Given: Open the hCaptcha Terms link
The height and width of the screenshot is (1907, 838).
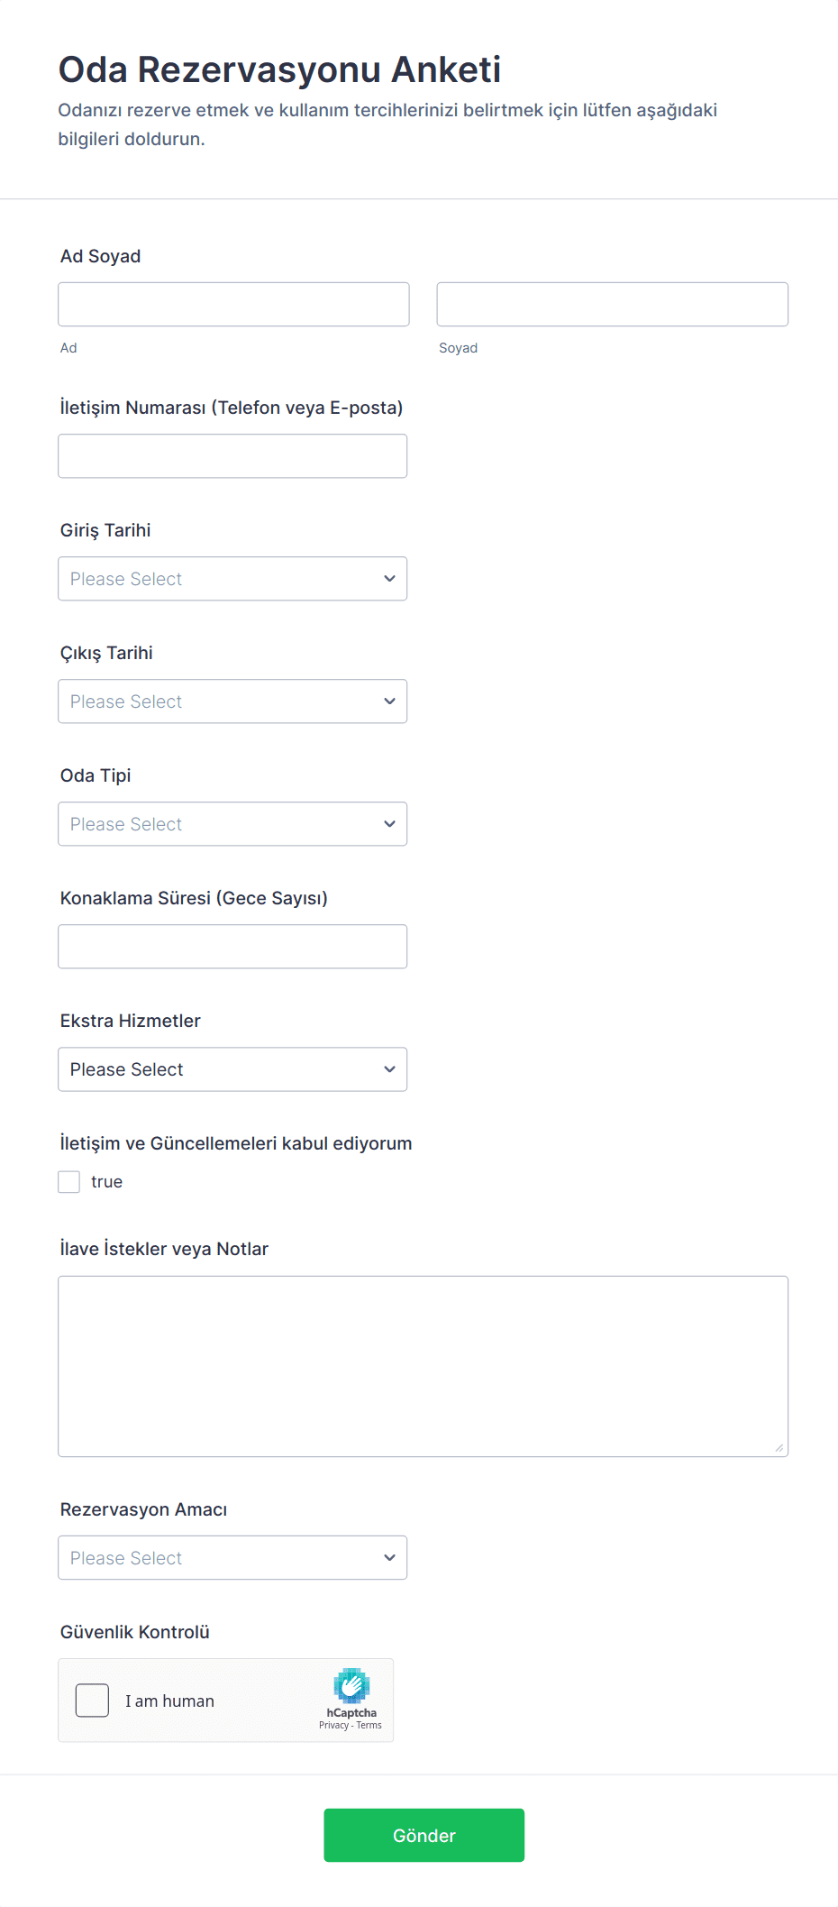Looking at the screenshot, I should (369, 1726).
